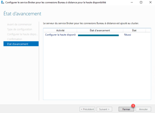This screenshot has width=155, height=113.
Task: Select the État d'avancement sidebar step
Action: point(21,44)
